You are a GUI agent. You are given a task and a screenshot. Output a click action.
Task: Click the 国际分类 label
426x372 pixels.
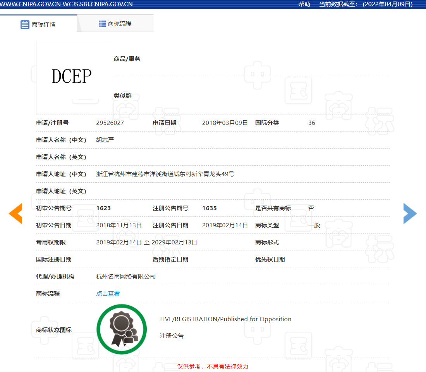pyautogui.click(x=267, y=123)
